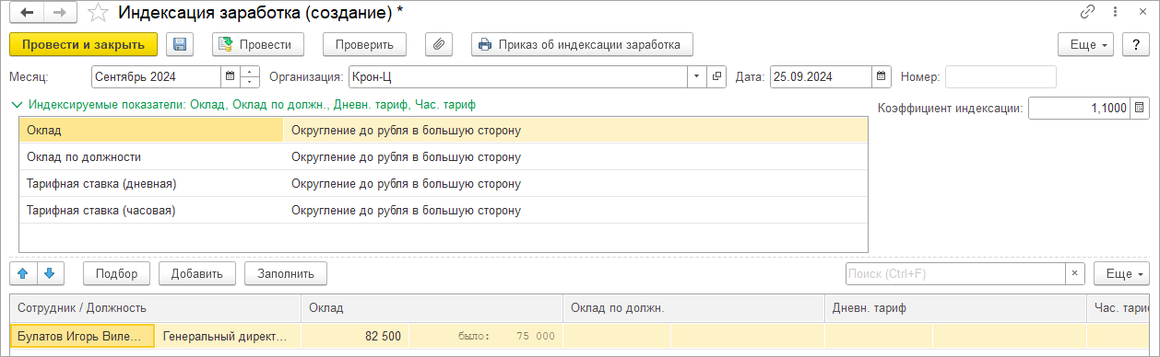Open calculator for Коэффициент индексации

tap(1141, 108)
